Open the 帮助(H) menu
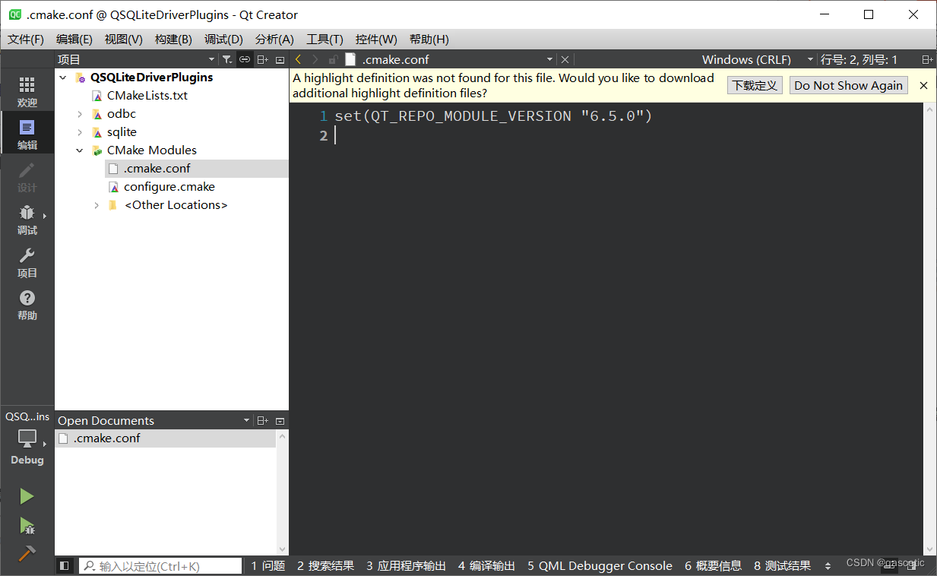The image size is (937, 576). pyautogui.click(x=429, y=39)
